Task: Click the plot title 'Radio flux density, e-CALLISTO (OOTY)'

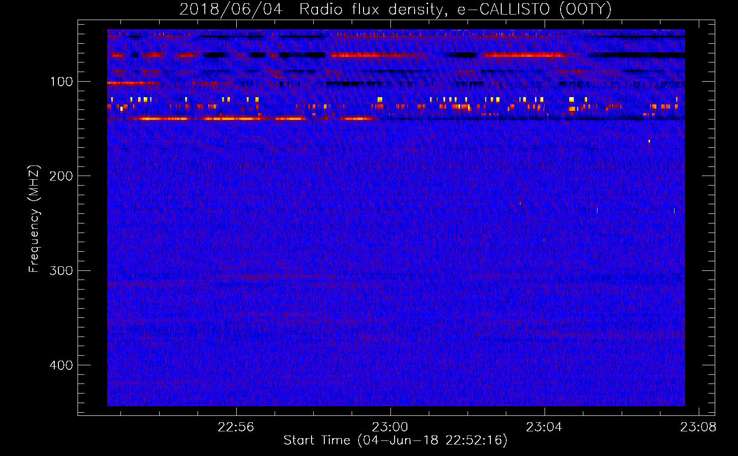Action: pyautogui.click(x=455, y=9)
